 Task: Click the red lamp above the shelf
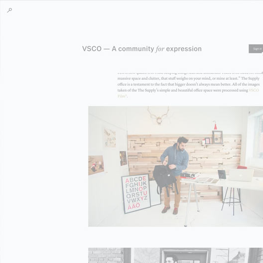215,126
